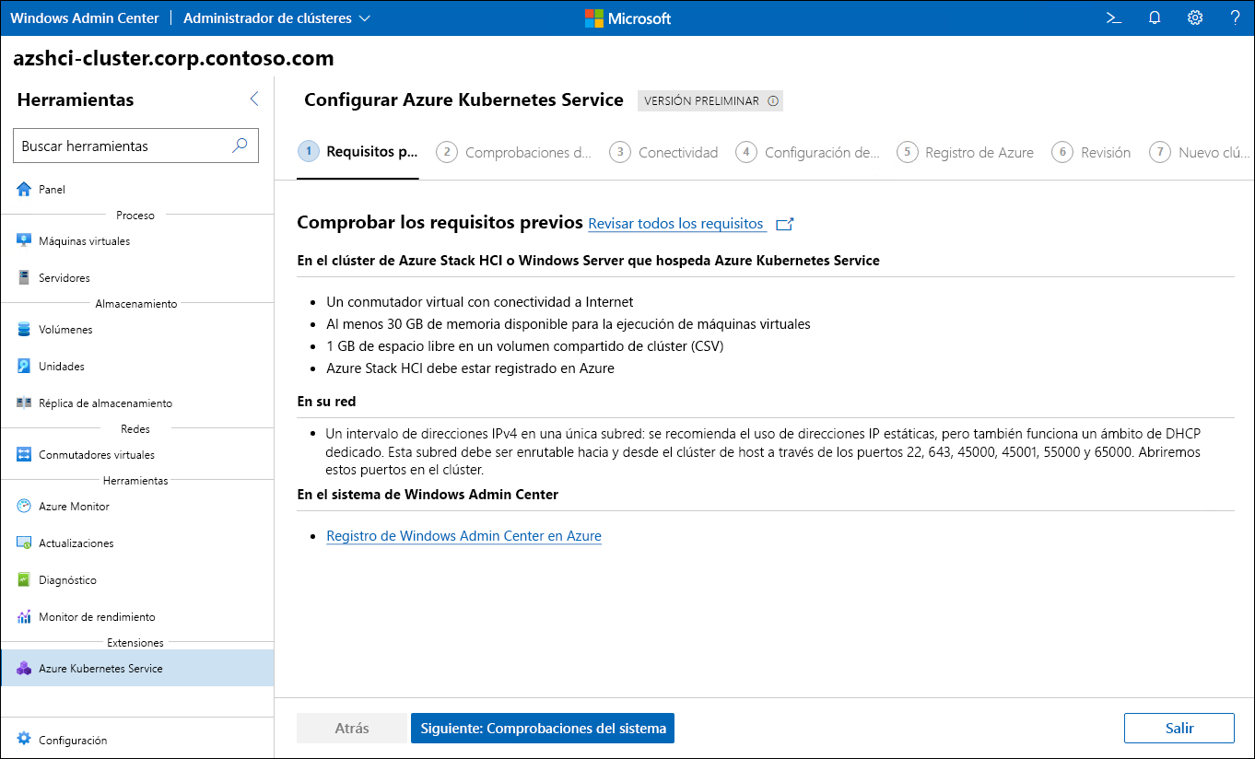Open the settings gear in header

click(1195, 18)
